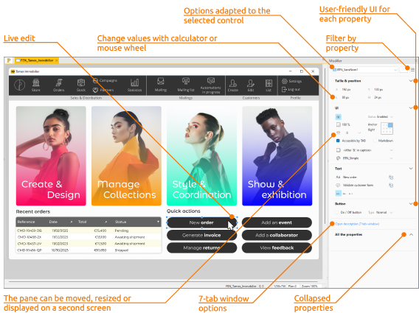Click the Generate invoice button

click(x=201, y=235)
